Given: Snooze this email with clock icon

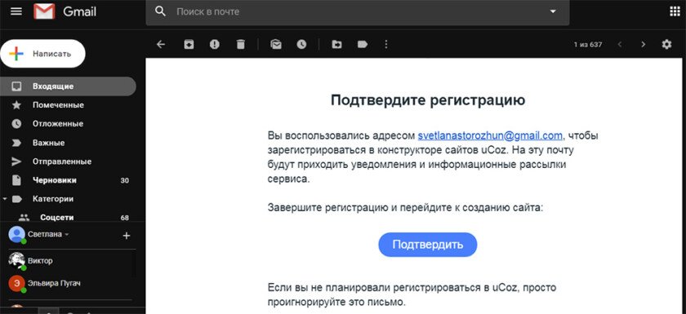Looking at the screenshot, I should tap(301, 44).
